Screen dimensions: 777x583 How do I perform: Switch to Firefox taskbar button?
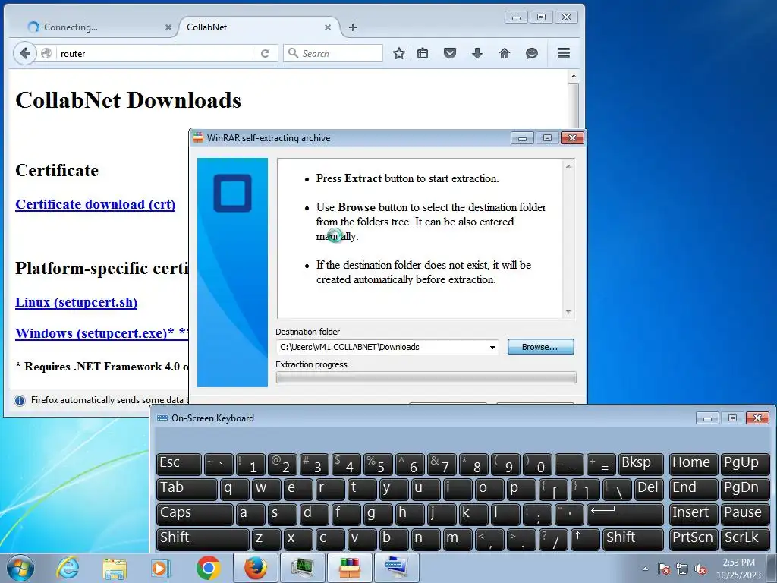pos(255,568)
